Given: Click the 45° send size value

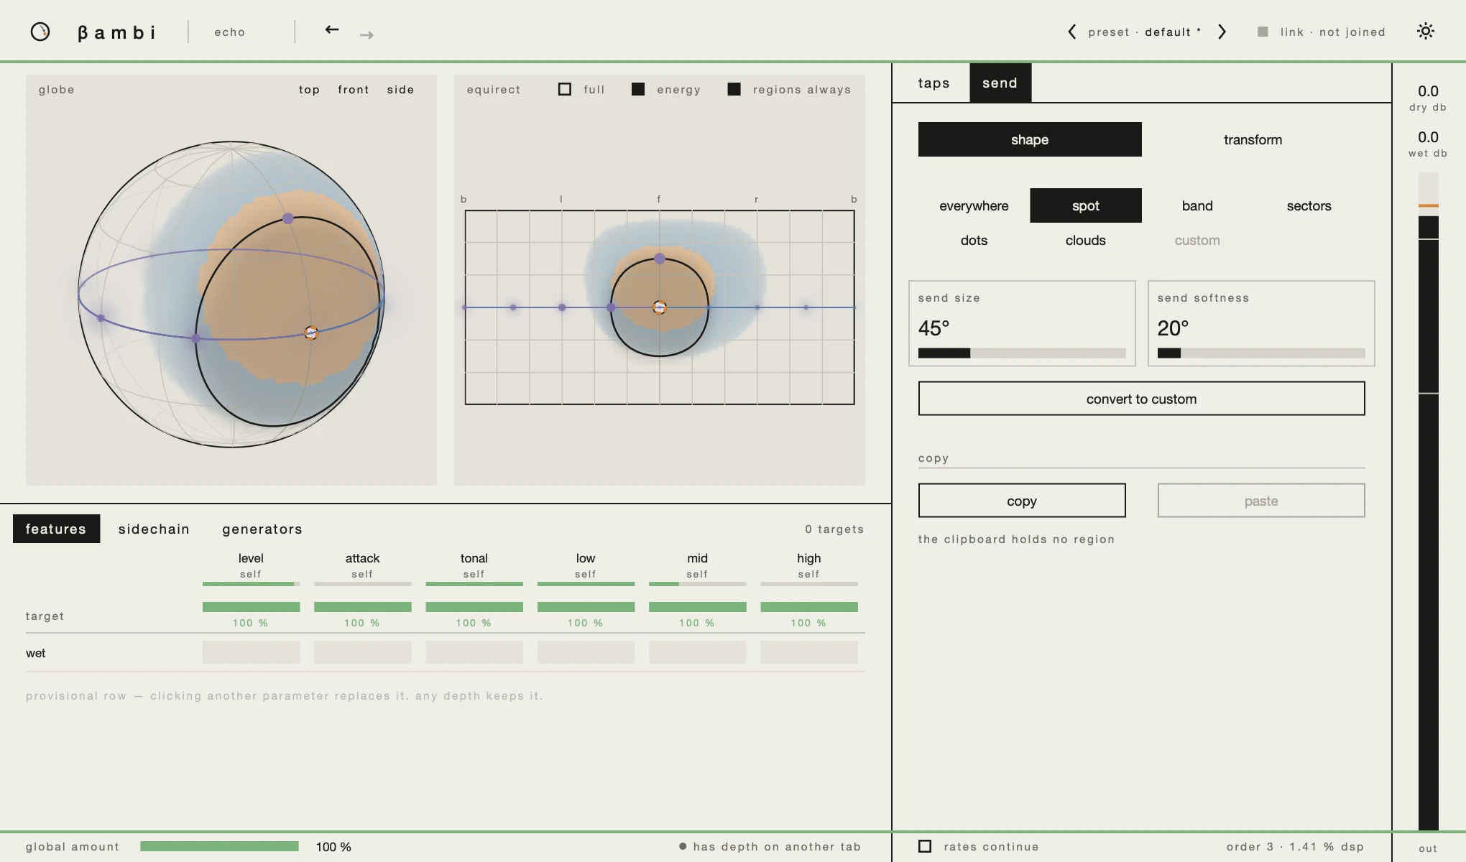Looking at the screenshot, I should click(933, 328).
